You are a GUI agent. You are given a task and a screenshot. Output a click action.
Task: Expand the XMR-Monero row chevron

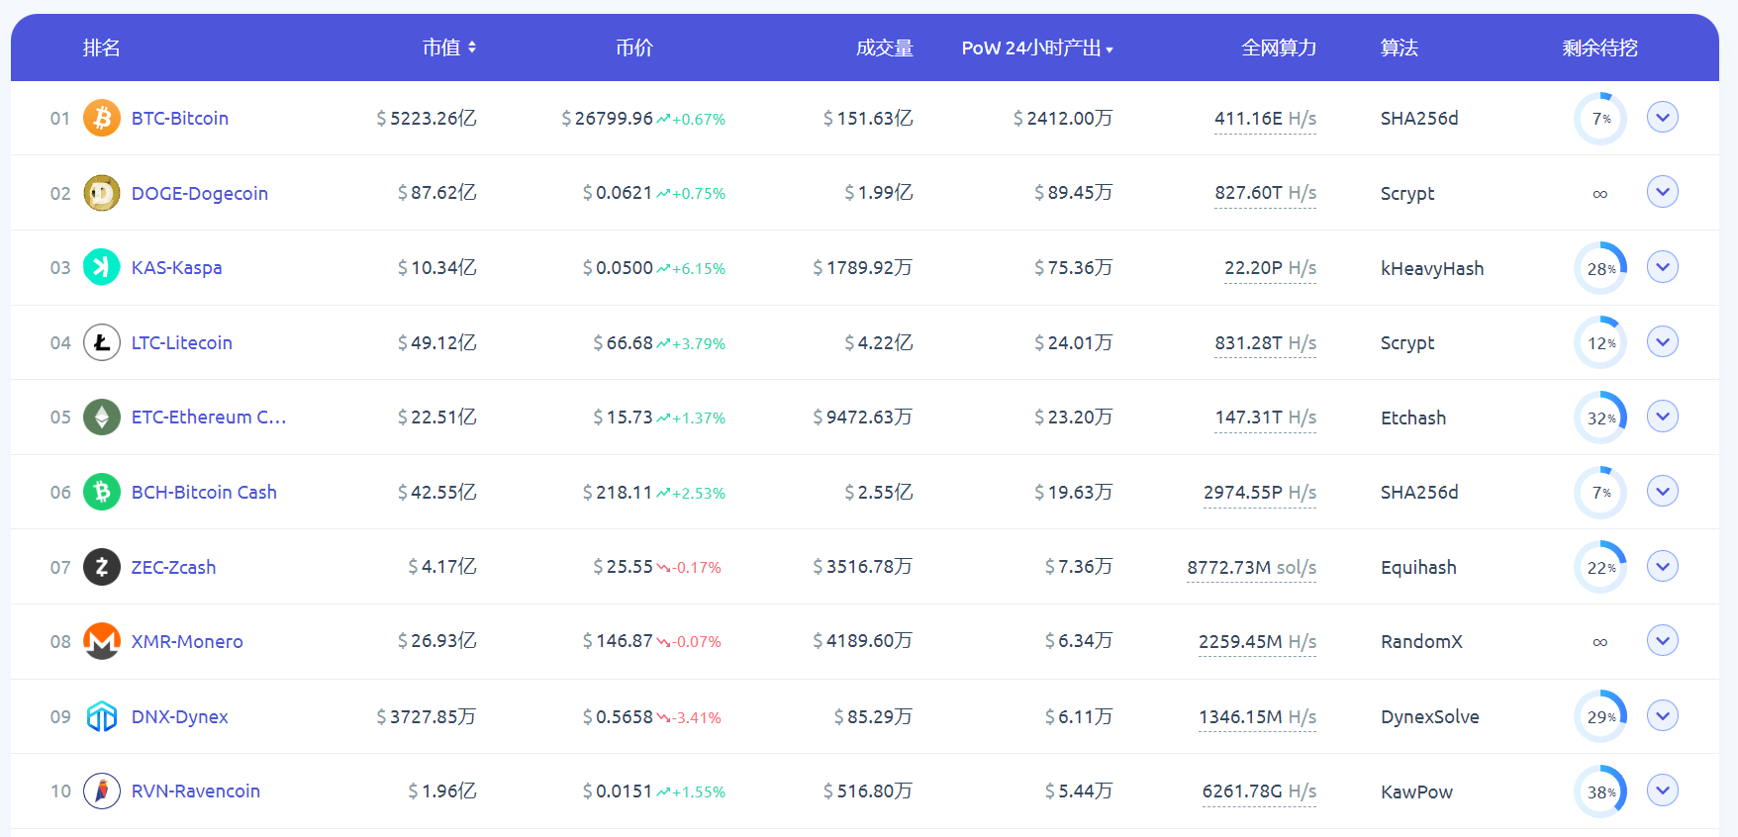pos(1662,640)
